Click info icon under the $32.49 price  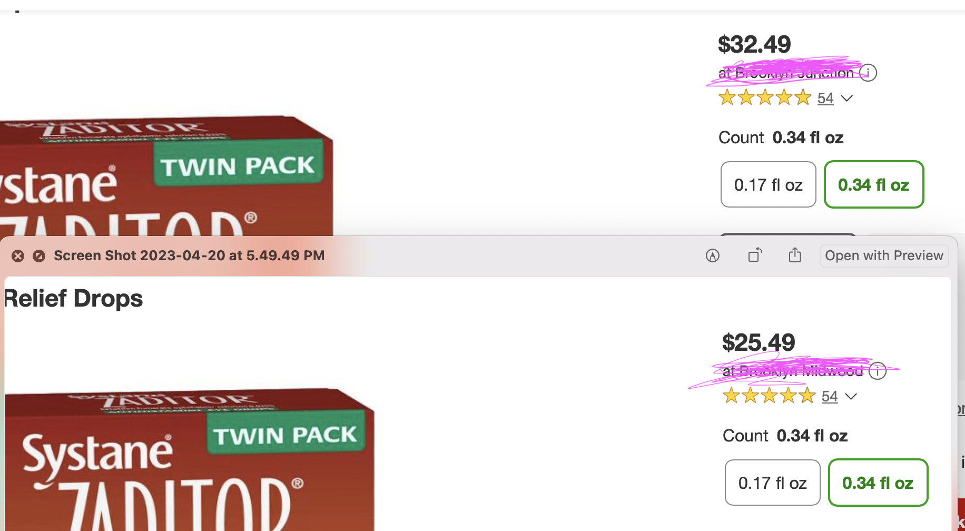(868, 73)
